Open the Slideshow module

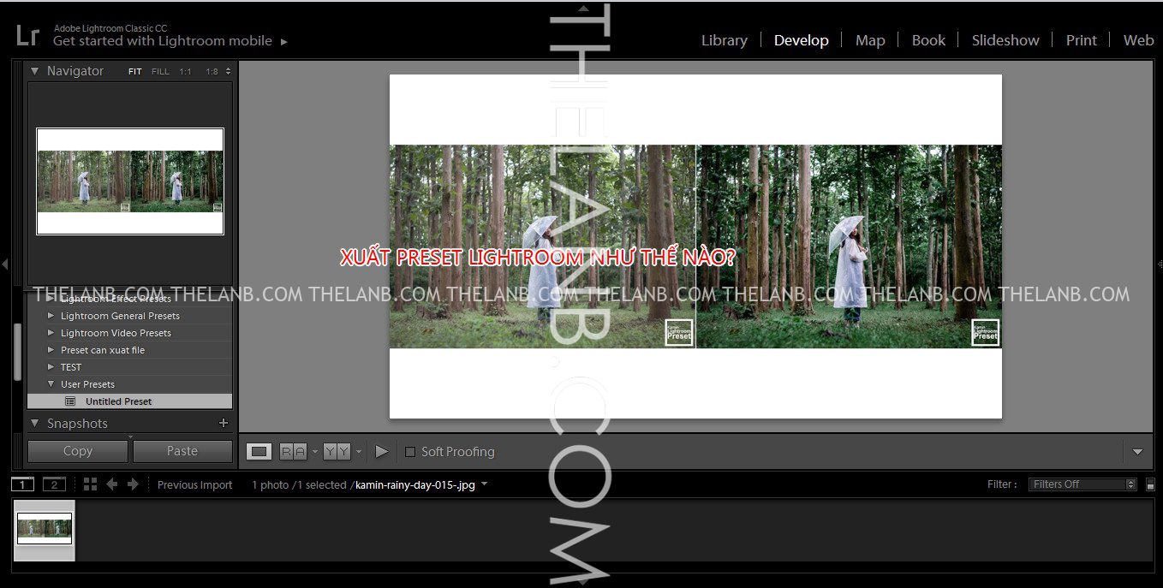pyautogui.click(x=1005, y=40)
